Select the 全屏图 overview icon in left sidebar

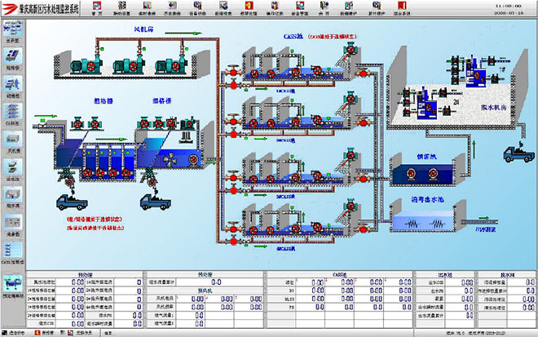(12, 33)
